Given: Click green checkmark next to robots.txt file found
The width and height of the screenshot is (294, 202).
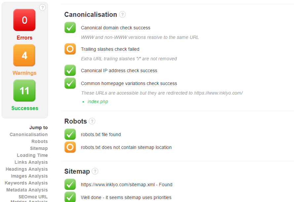Looking at the screenshot, I should (70, 134).
